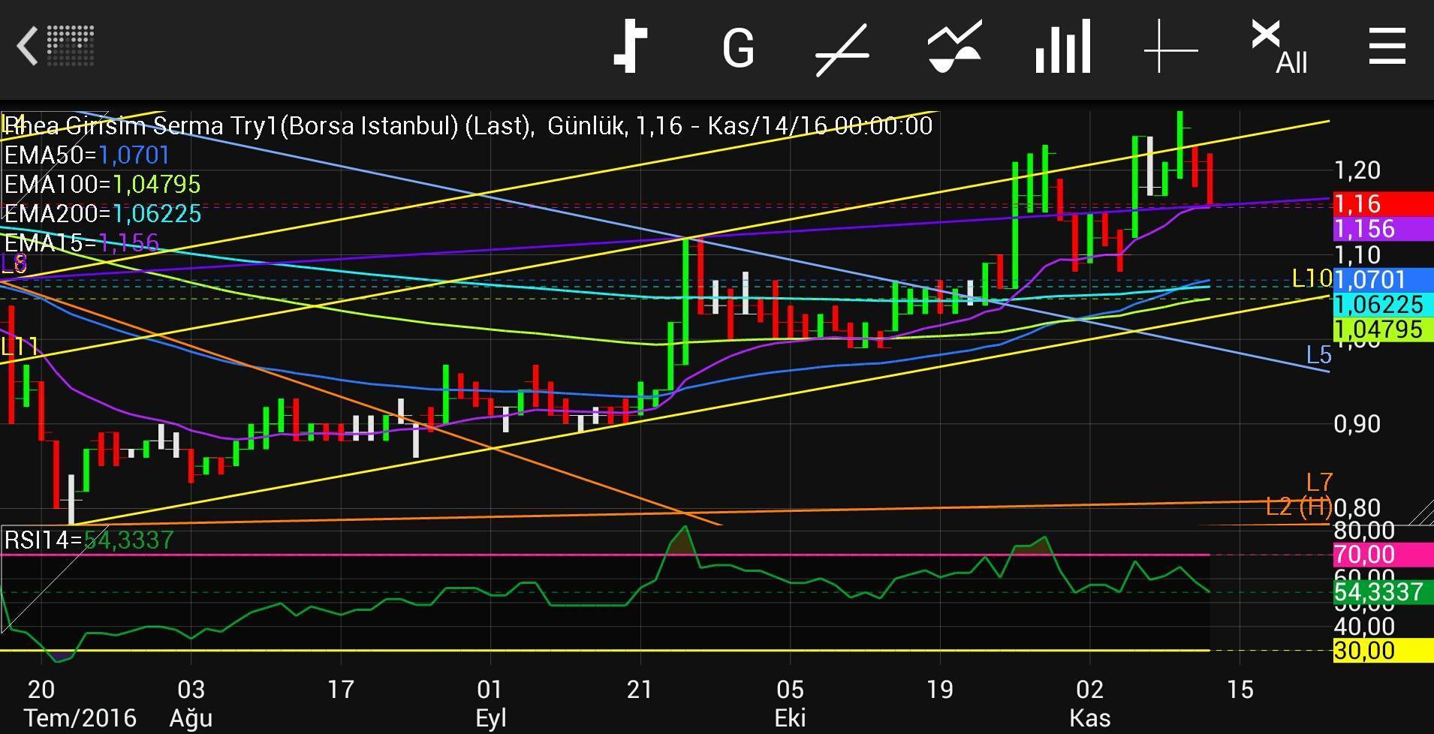Image resolution: width=1434 pixels, height=734 pixels.
Task: Select the EMA100 indicator label
Action: (x=102, y=185)
